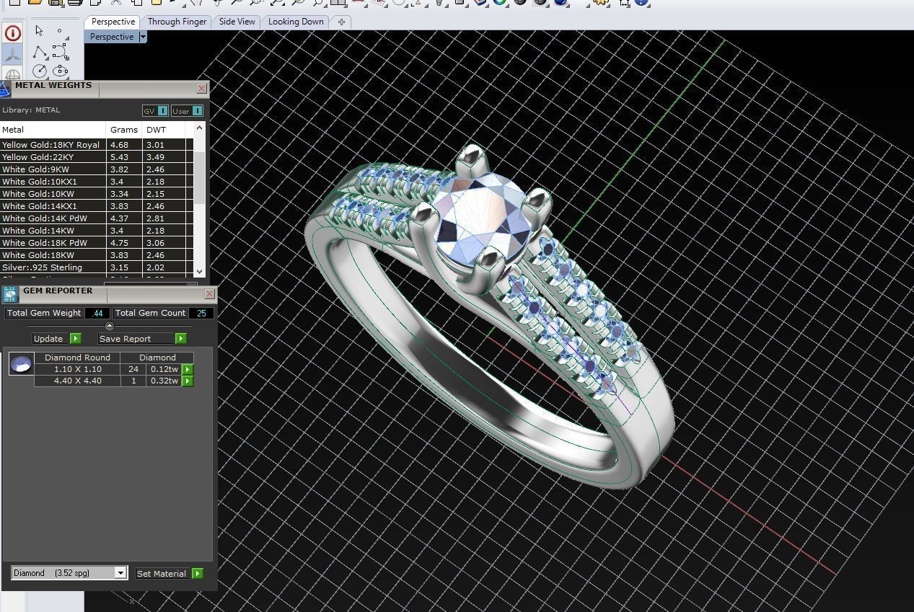Screen dimensions: 914x612
Task: Select the White Gold:10KX1 row
Action: click(x=97, y=182)
